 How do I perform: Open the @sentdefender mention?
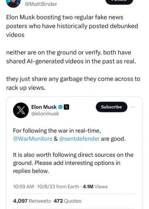(79, 139)
